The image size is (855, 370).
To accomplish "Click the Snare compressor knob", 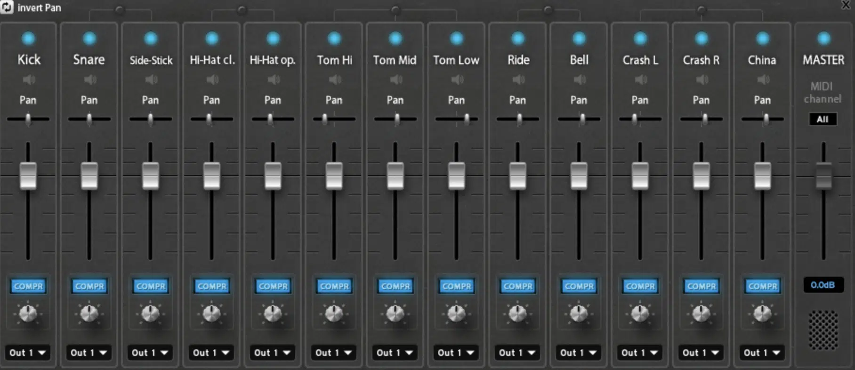I will (89, 313).
